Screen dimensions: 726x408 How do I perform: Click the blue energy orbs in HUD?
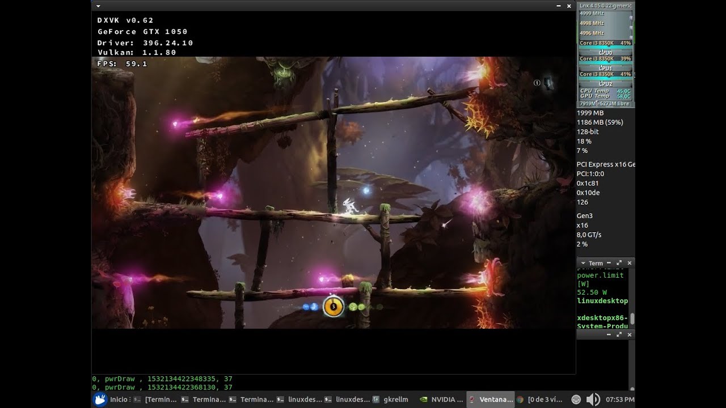pos(310,307)
